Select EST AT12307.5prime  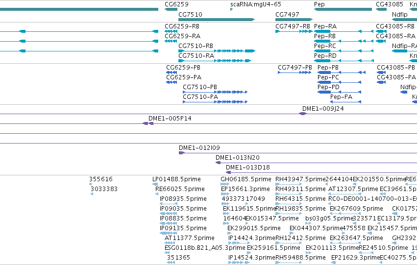[x=353, y=189]
